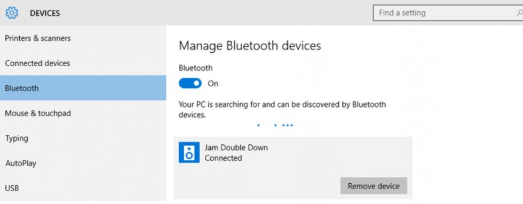Select the Bluetooth sidebar item
523x204 pixels.
[x=83, y=88]
